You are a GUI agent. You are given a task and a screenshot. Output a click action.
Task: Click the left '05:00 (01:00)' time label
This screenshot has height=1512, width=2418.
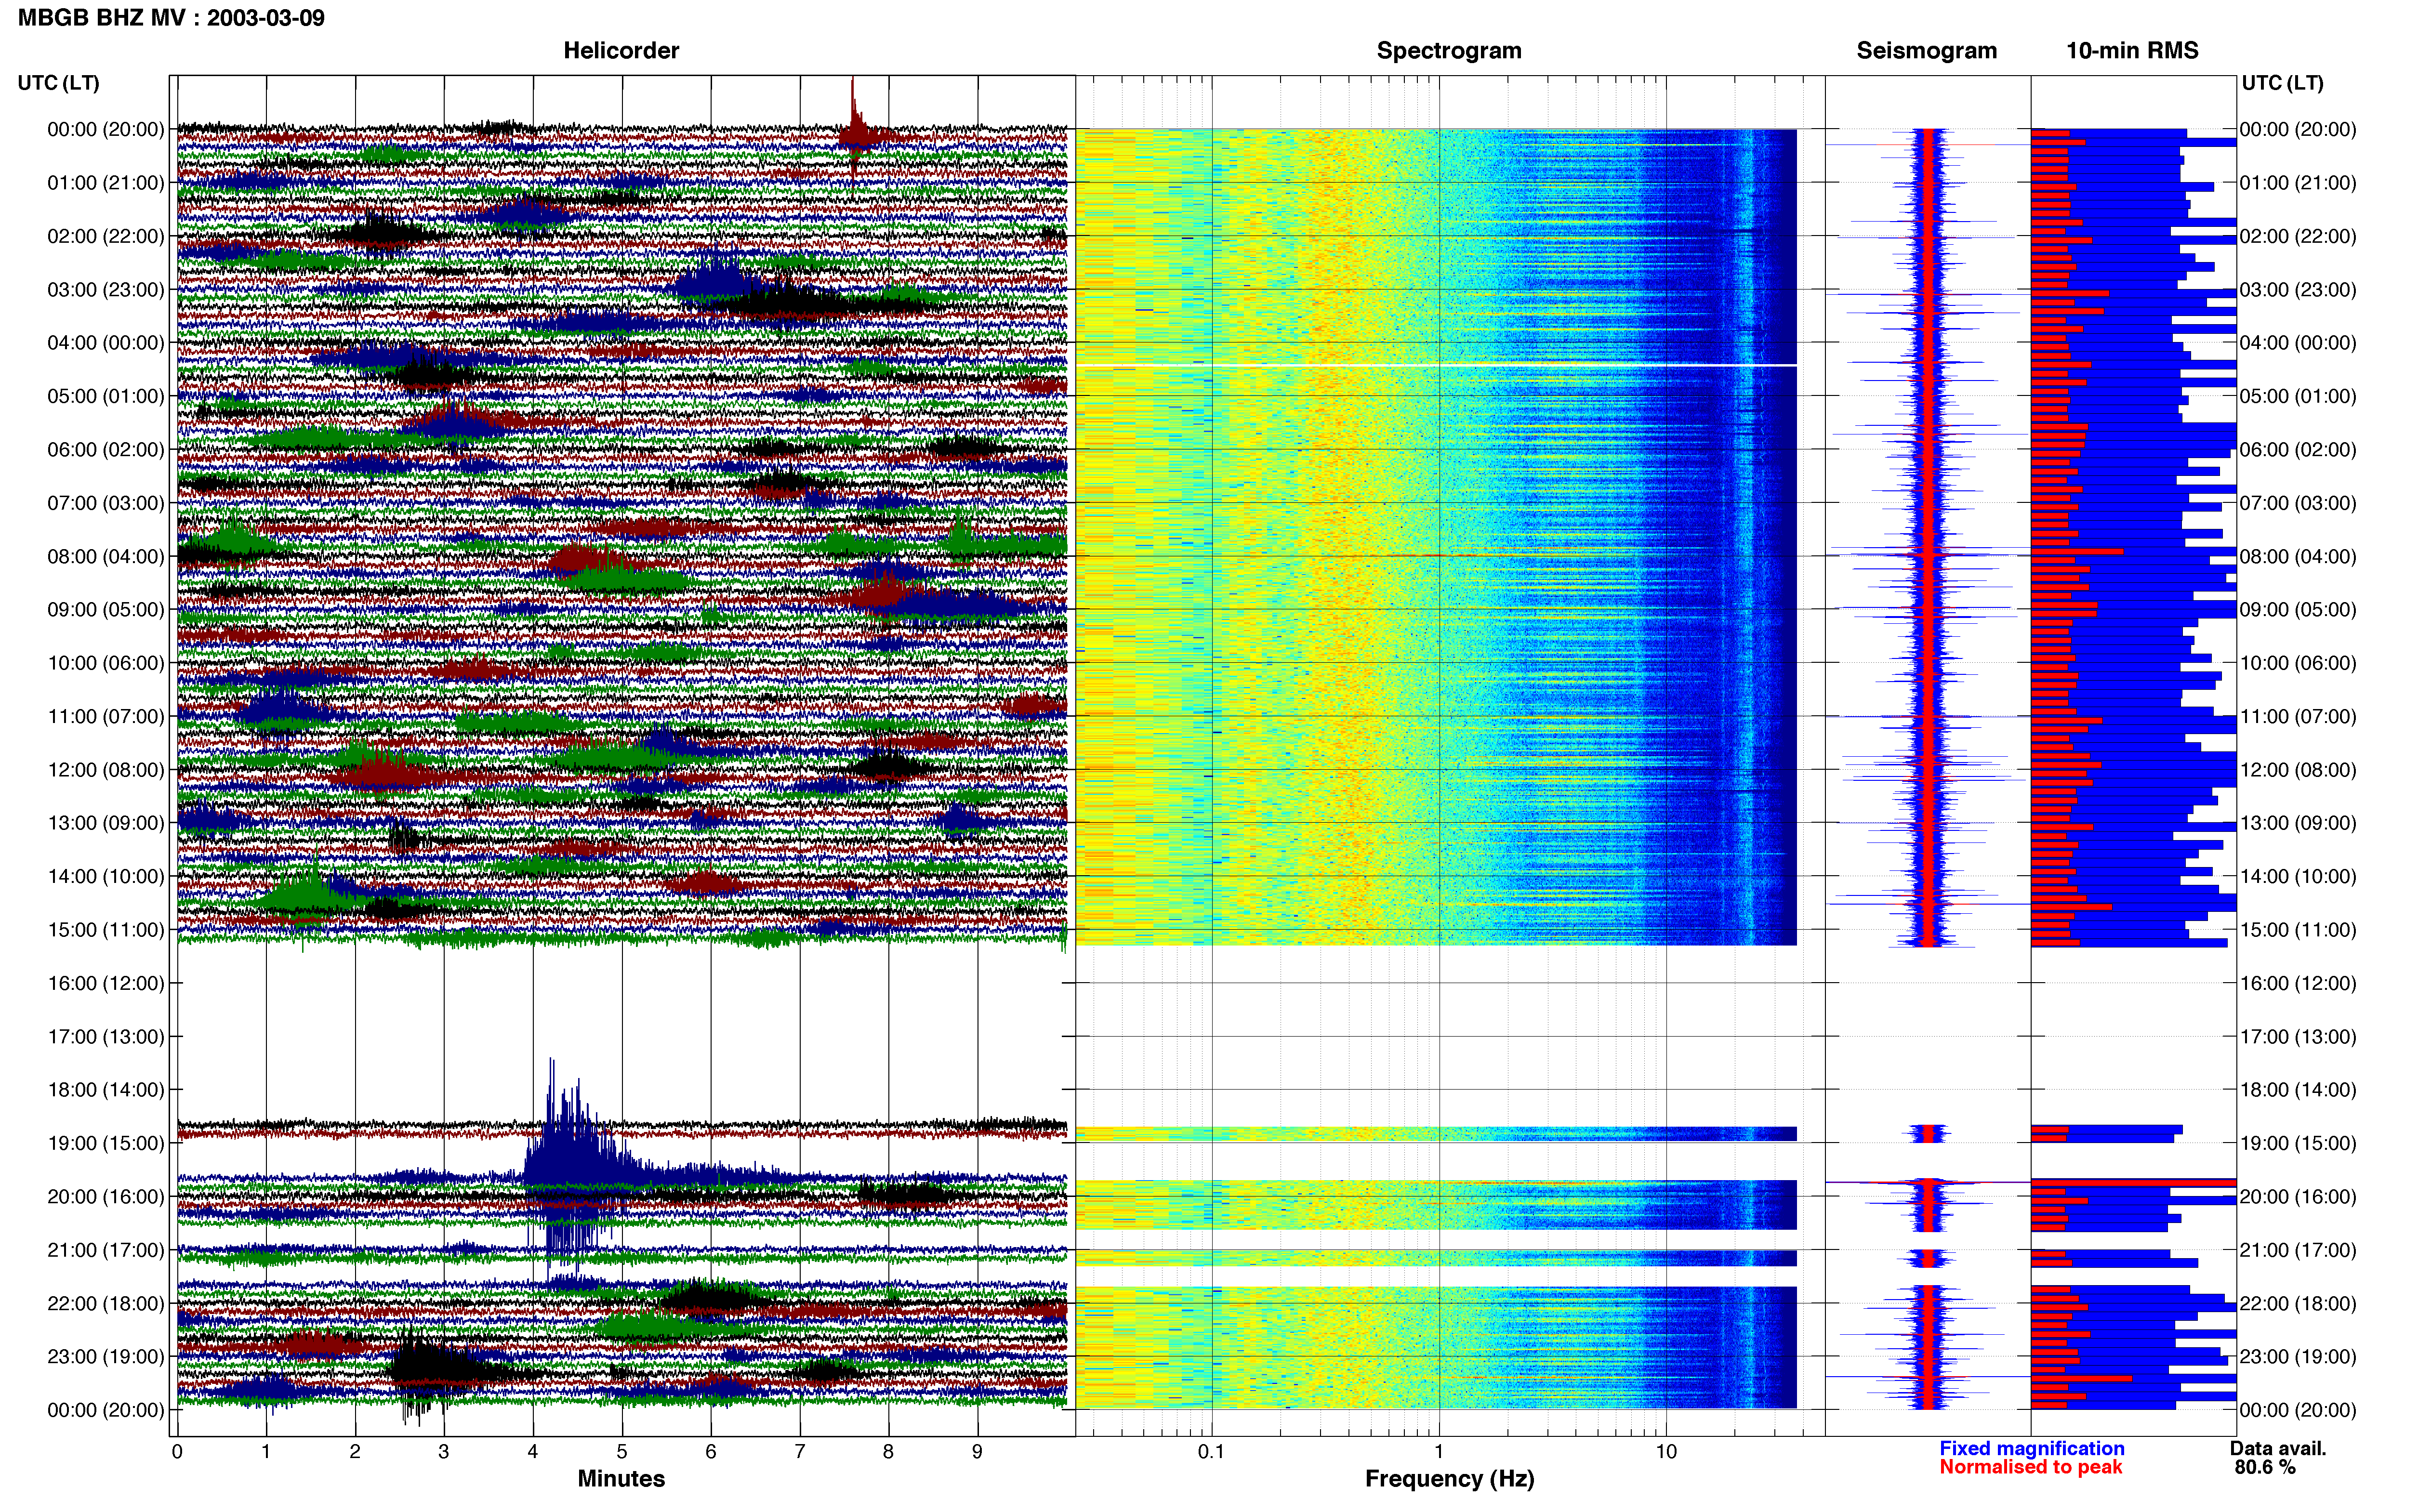106,396
